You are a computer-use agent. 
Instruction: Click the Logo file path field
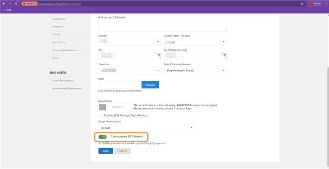pyautogui.click(x=120, y=85)
